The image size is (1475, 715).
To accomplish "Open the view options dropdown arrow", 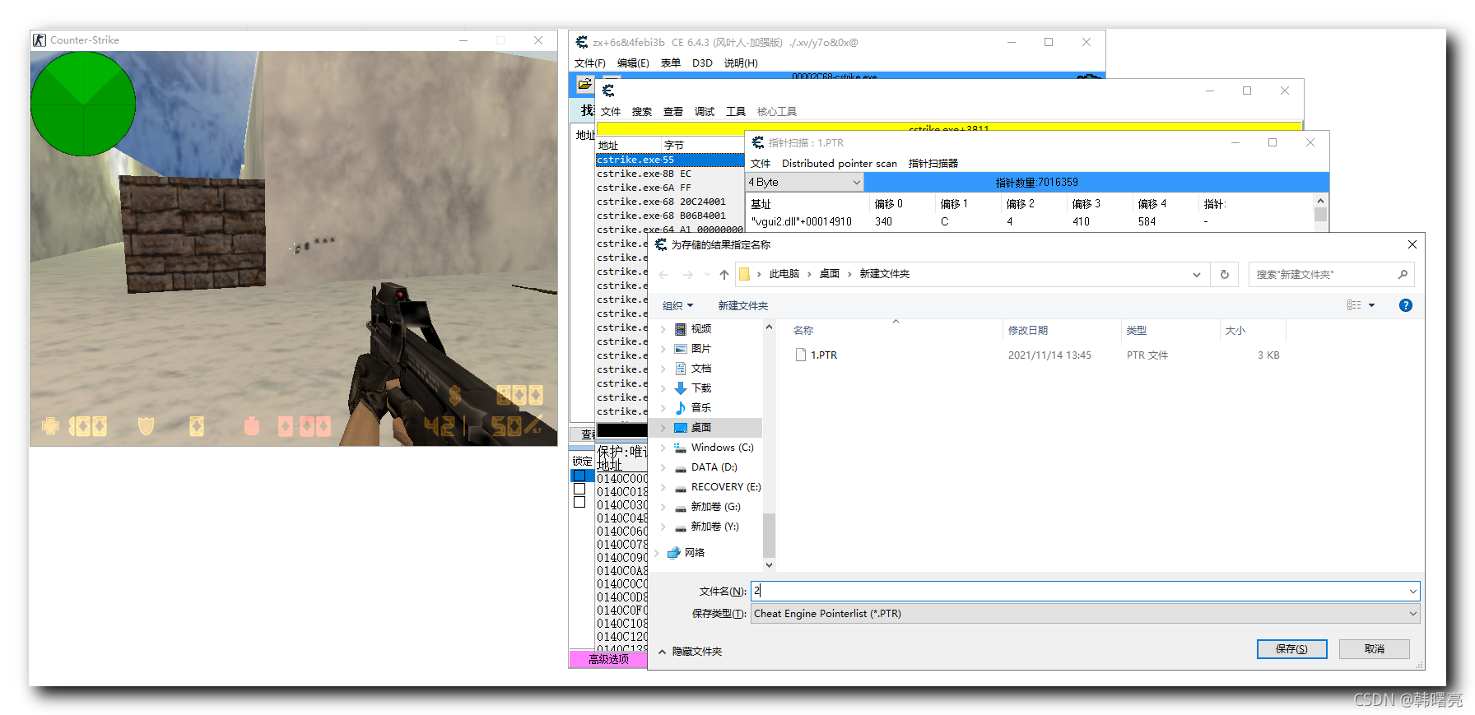I will [x=1371, y=305].
